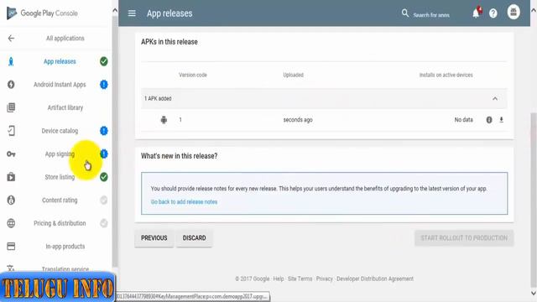Screen dimensions: 537x302
Task: Open the notifications bell
Action: [477, 13]
